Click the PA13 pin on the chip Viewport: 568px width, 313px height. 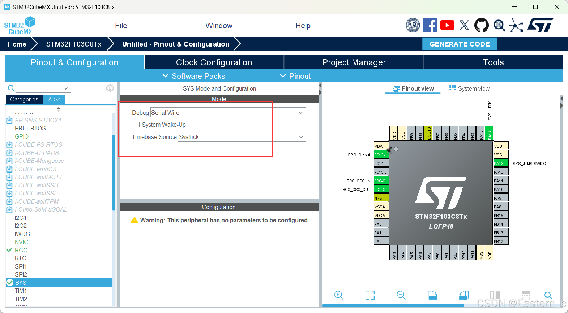501,164
